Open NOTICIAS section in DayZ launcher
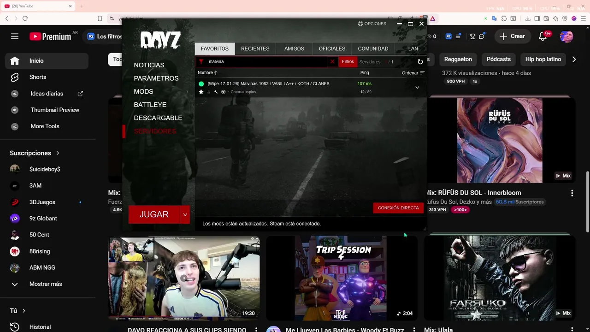The image size is (590, 332). coord(149,65)
